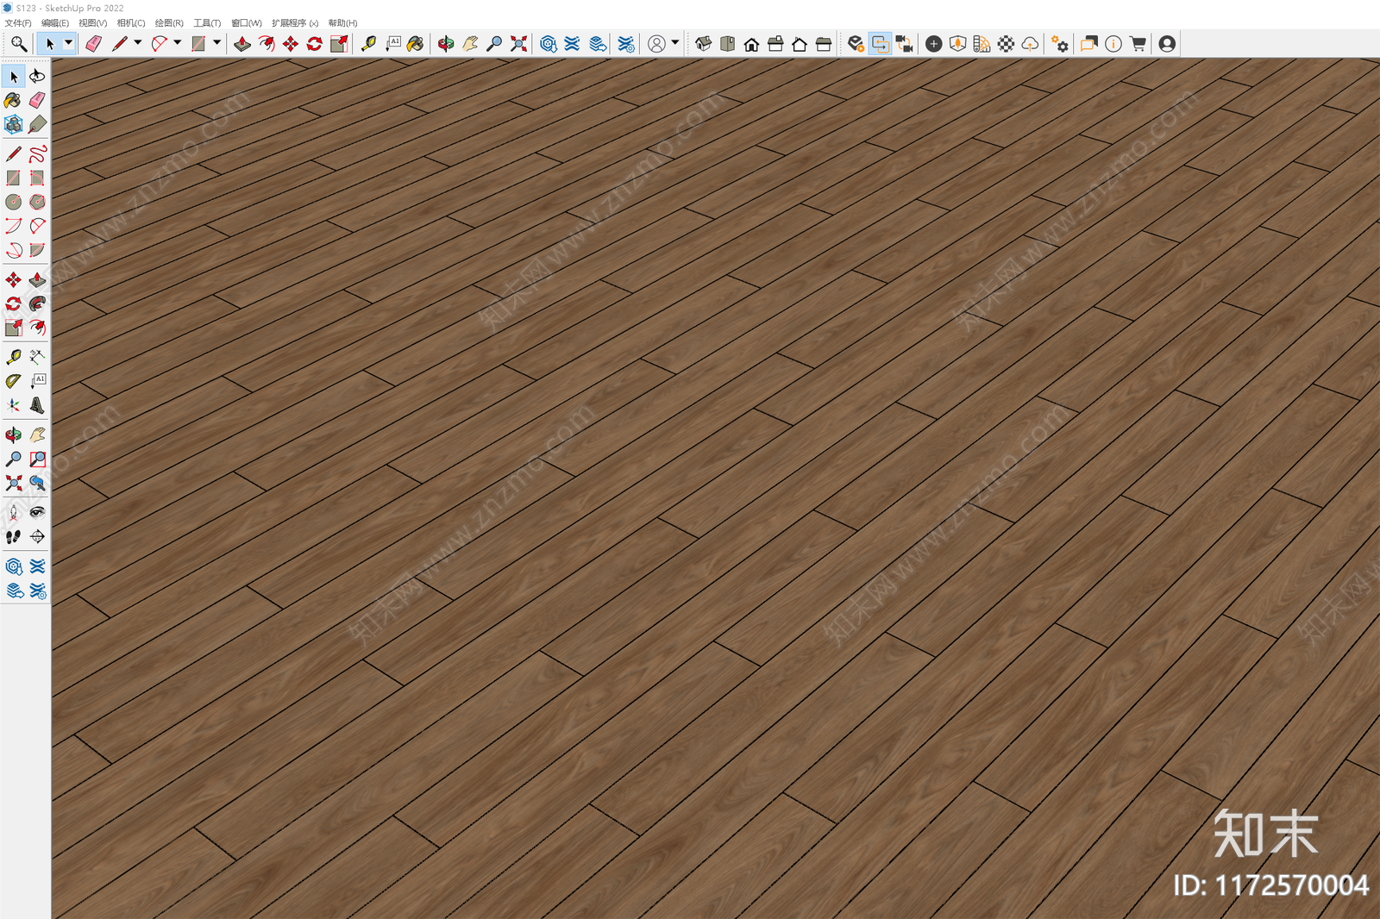Click the Add Location plus icon
Screen dimensions: 1380x919
coord(933,44)
